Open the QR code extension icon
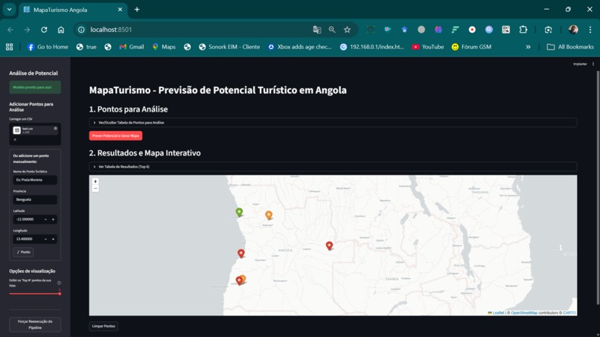600x337 pixels. [506, 30]
